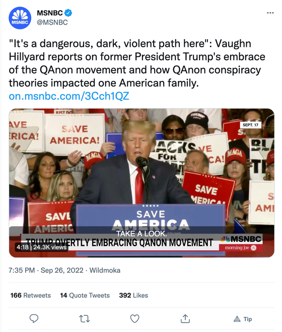Click the 24.3K views counter

click(x=50, y=247)
